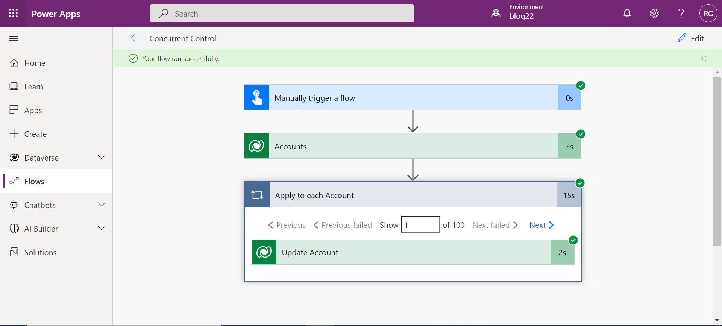Image resolution: width=722 pixels, height=326 pixels.
Task: Click into the Search box
Action: coord(282,14)
